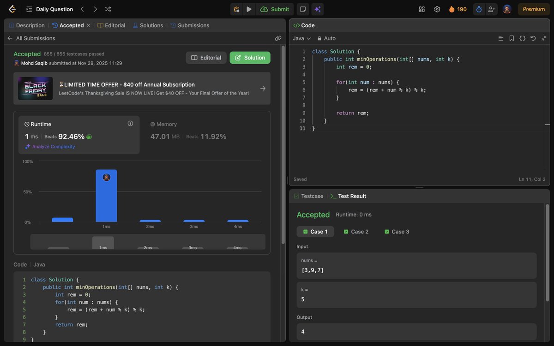Switch to the Submissions tab

(x=190, y=25)
